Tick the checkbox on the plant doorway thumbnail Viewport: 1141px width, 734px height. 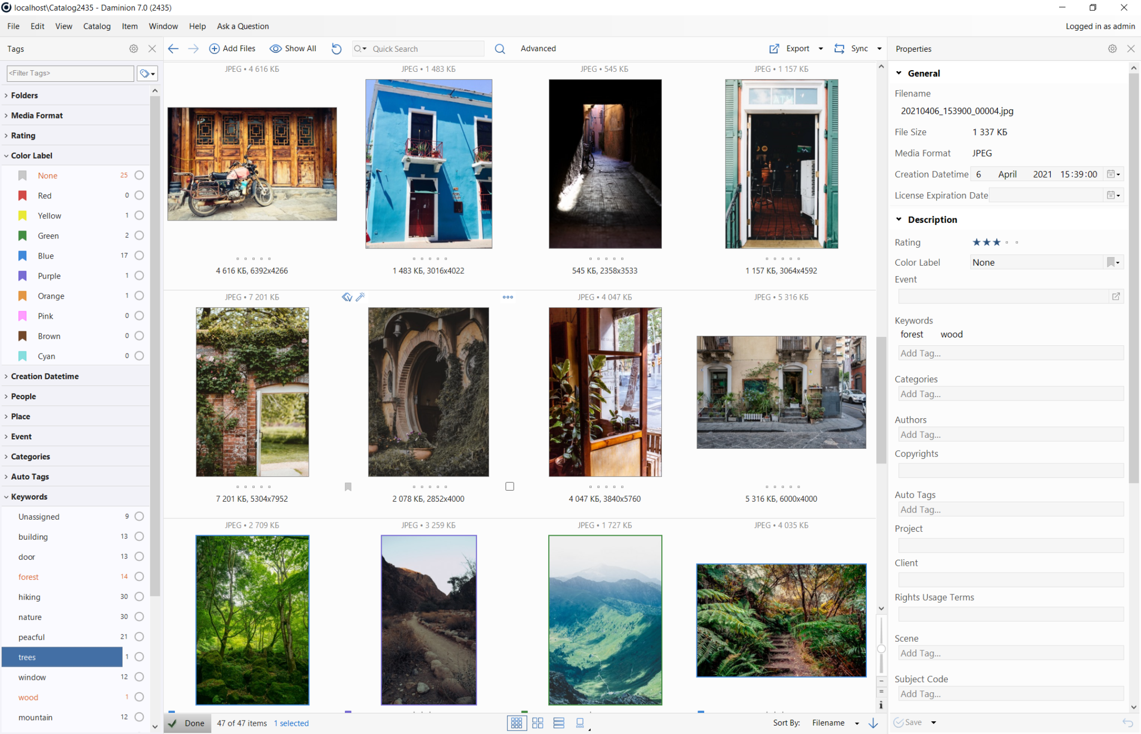point(509,486)
